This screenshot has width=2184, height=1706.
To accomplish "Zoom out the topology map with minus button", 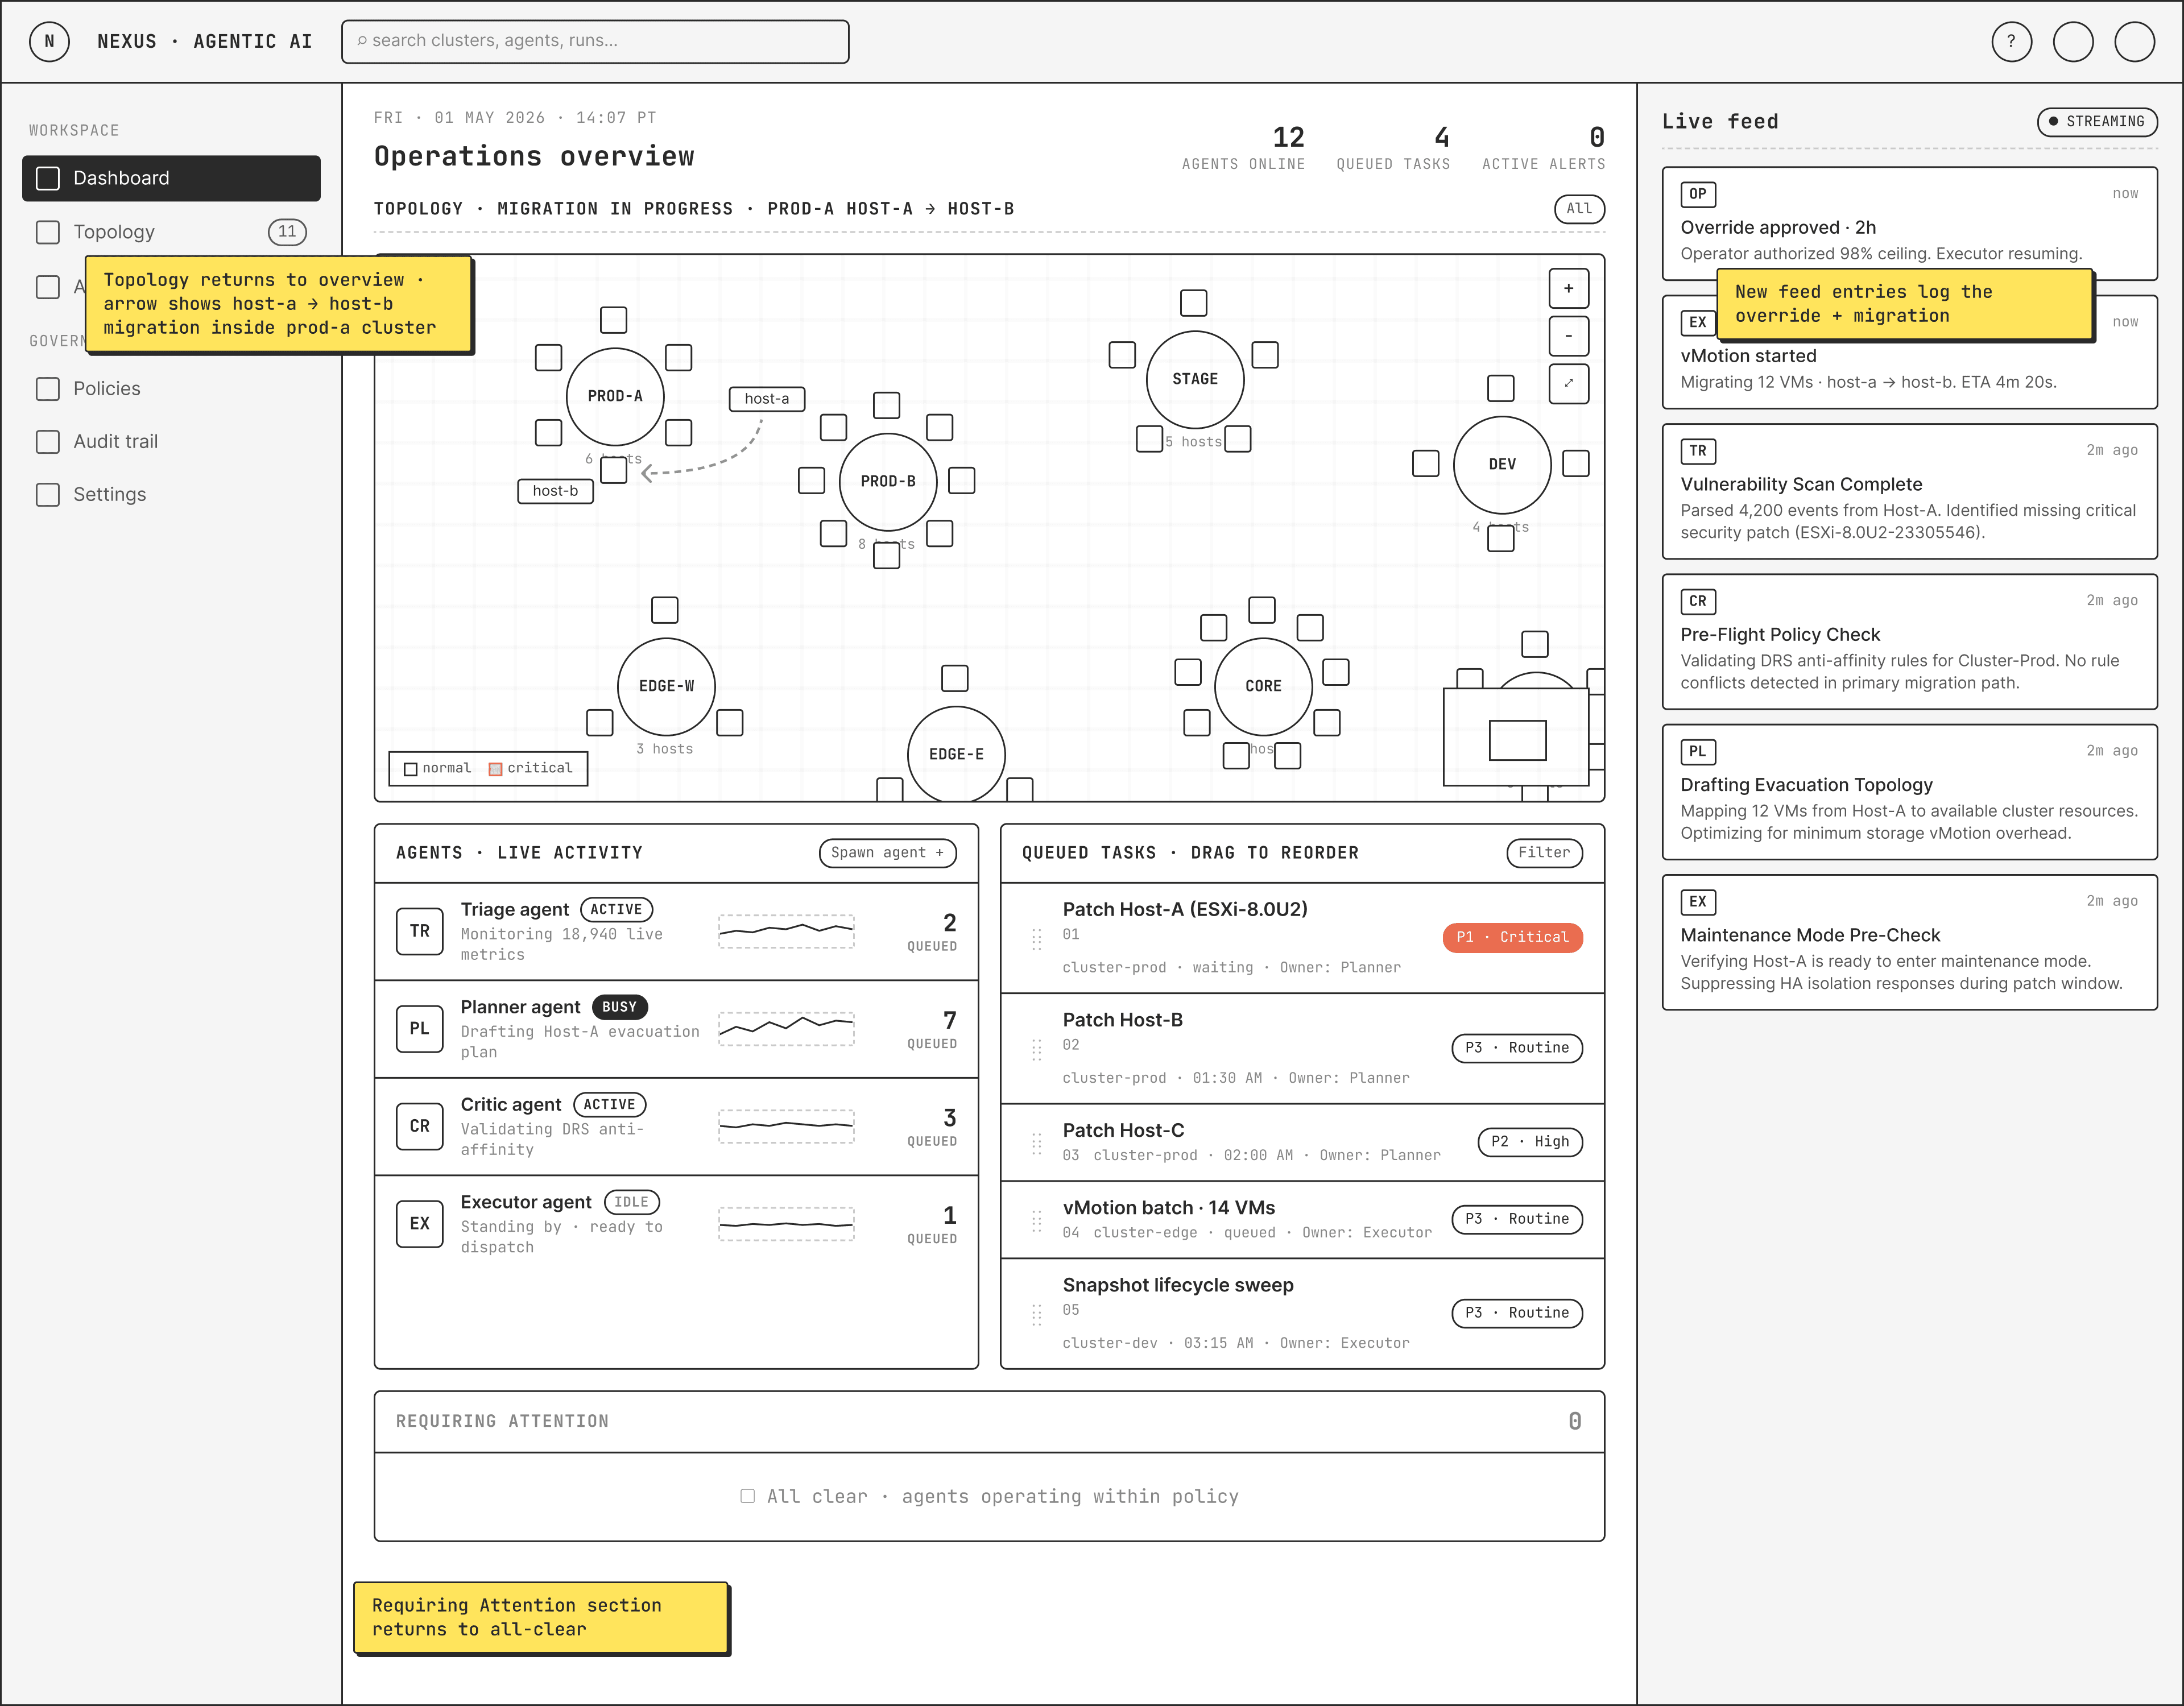I will pos(1568,336).
